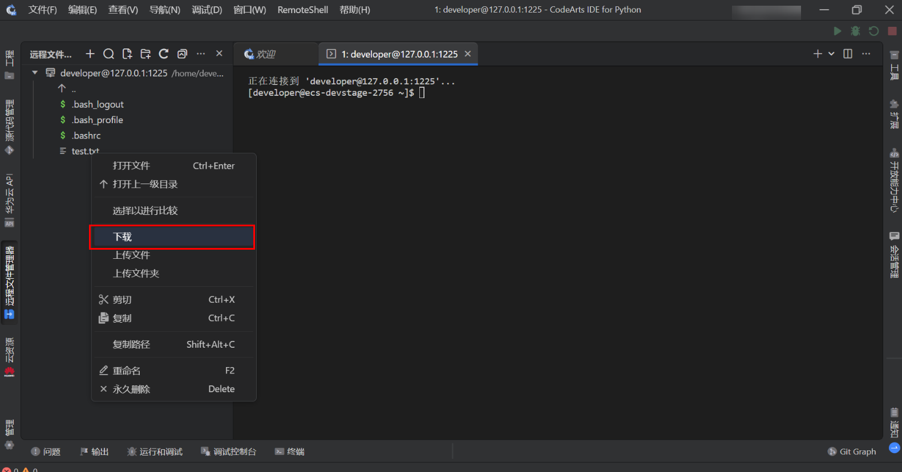Choose 打开文件 from the context menu
Viewport: 902px width, 472px height.
[x=173, y=166]
